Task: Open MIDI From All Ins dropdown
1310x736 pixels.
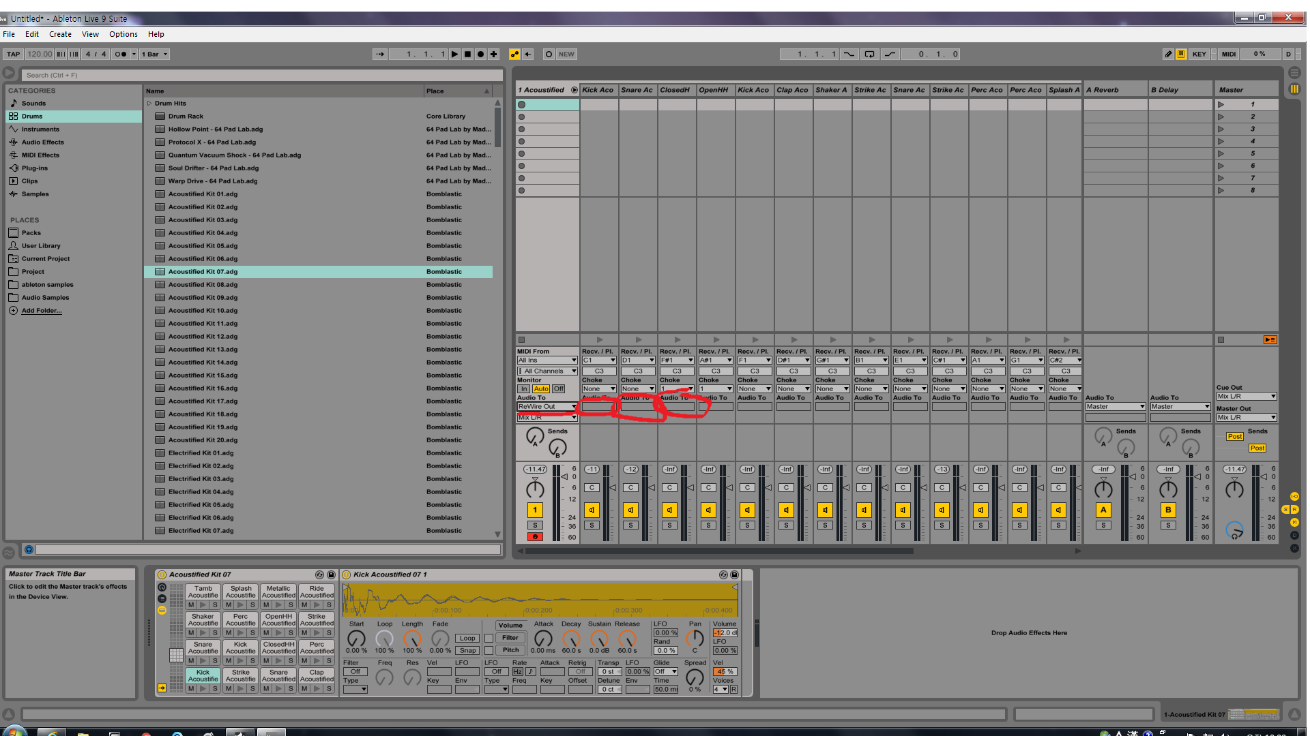Action: point(547,360)
